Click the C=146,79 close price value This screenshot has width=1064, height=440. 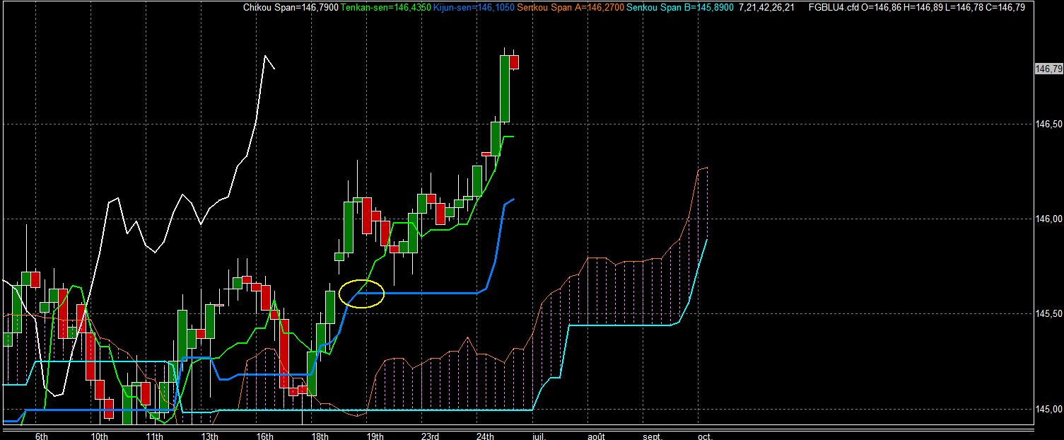[x=1005, y=7]
